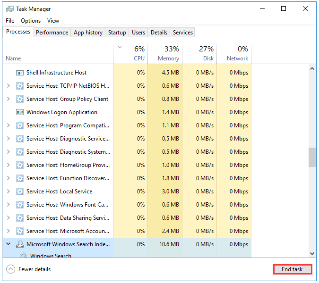This screenshot has width=319, height=283.
Task: Click the Windows Font Ca... gear icon
Action: (x=20, y=205)
